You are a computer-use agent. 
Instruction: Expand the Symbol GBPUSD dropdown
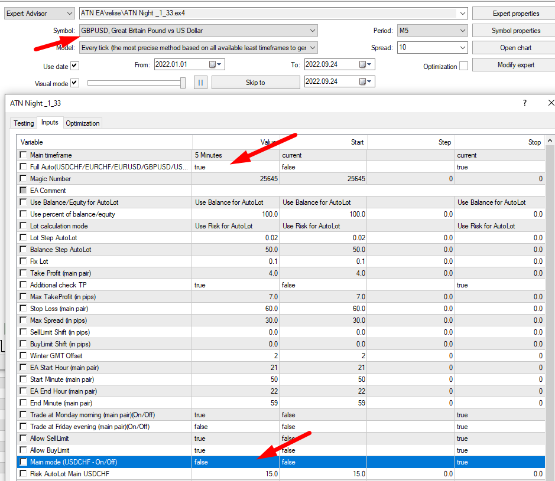312,31
